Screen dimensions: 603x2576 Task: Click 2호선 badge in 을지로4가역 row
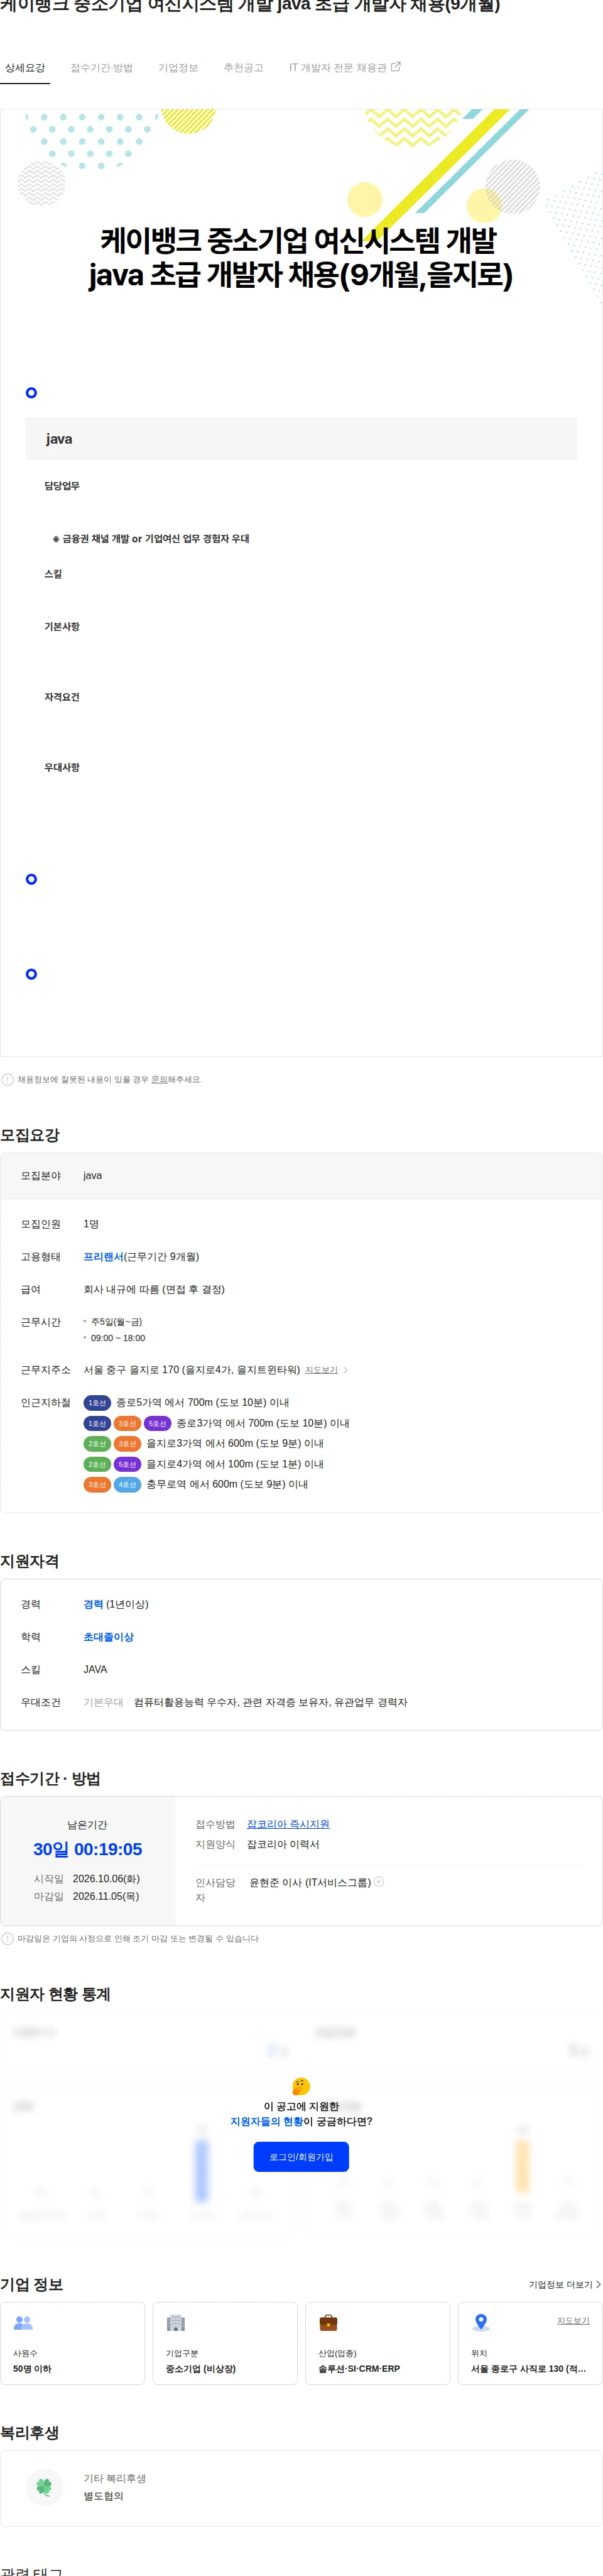97,1464
